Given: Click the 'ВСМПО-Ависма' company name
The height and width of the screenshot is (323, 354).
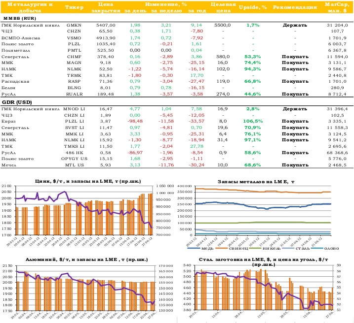Looking at the screenshot, I should [x=21, y=38].
